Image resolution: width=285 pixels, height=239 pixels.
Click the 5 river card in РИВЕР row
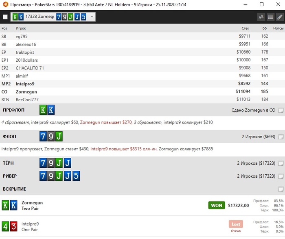coord(76,176)
